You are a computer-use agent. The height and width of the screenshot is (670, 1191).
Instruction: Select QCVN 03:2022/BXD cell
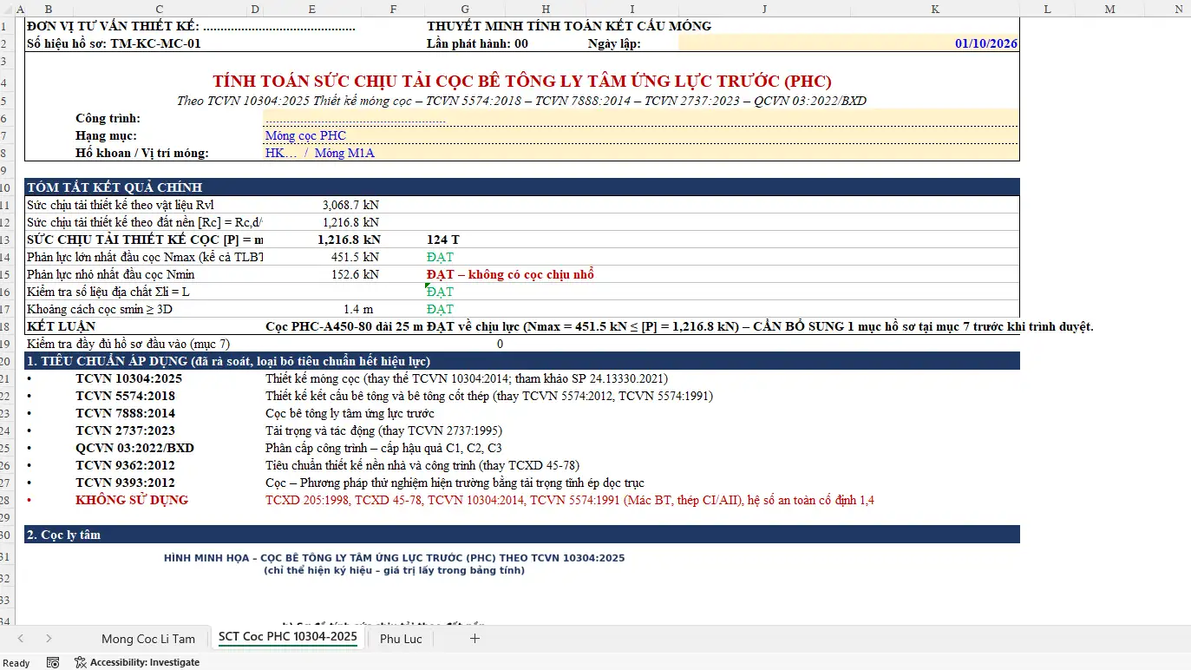coord(134,448)
